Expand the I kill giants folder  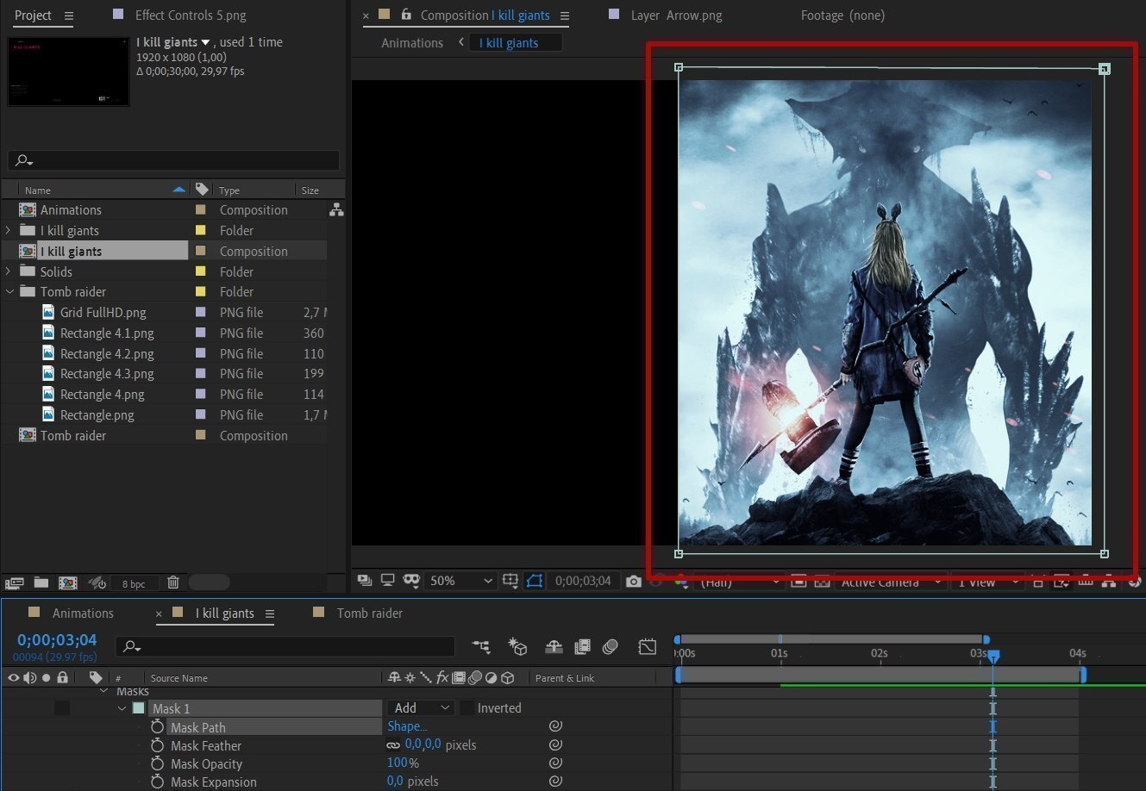click(9, 230)
